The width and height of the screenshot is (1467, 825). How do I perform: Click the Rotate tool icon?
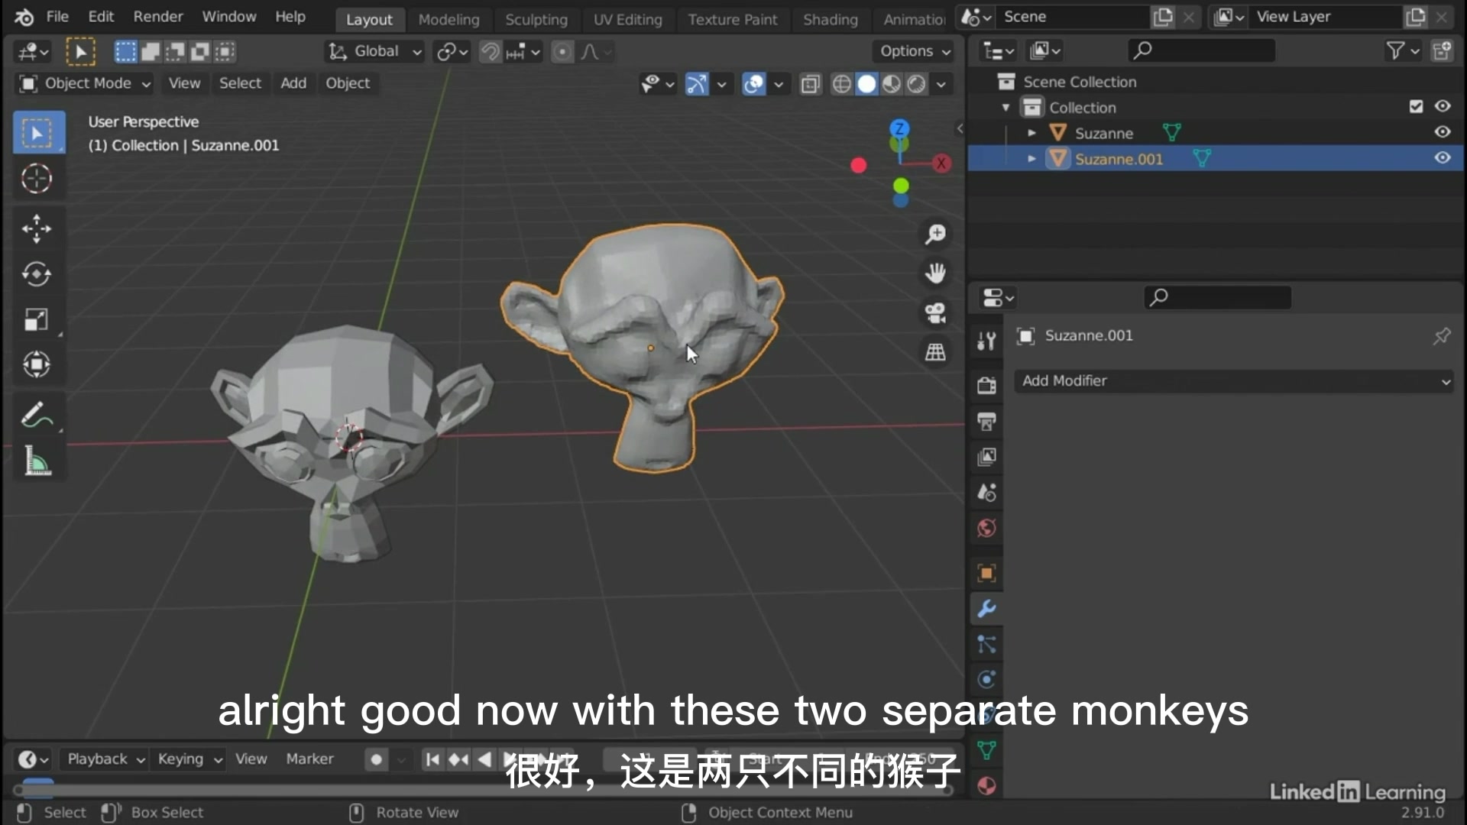point(37,273)
